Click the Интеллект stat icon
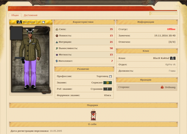Image resolution: width=187 pixels, height=134 pixels. coord(57,61)
